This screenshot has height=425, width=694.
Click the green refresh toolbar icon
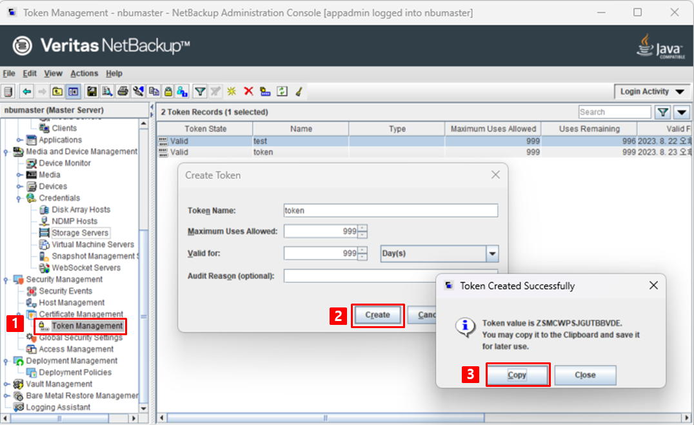(x=282, y=91)
